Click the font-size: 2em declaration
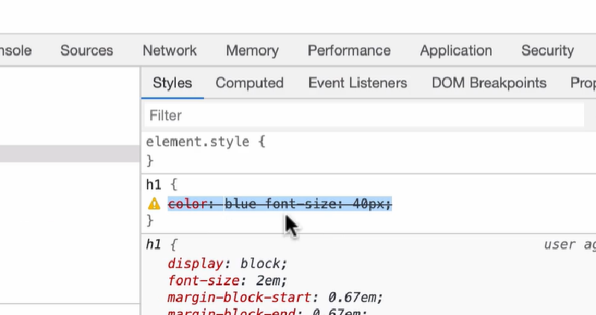 pos(227,281)
